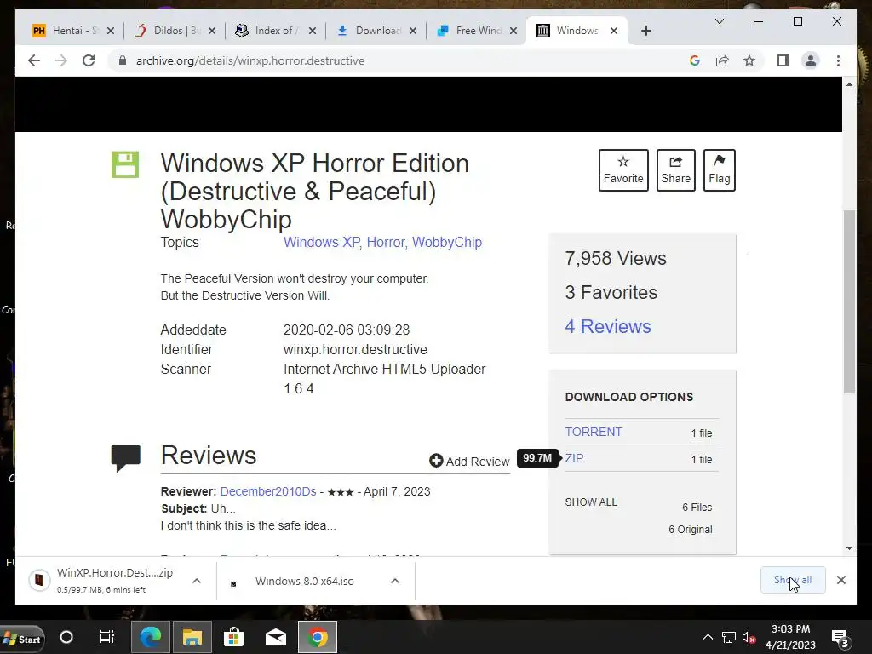Click the scrollbar down arrow
The image size is (872, 654).
pos(849,548)
